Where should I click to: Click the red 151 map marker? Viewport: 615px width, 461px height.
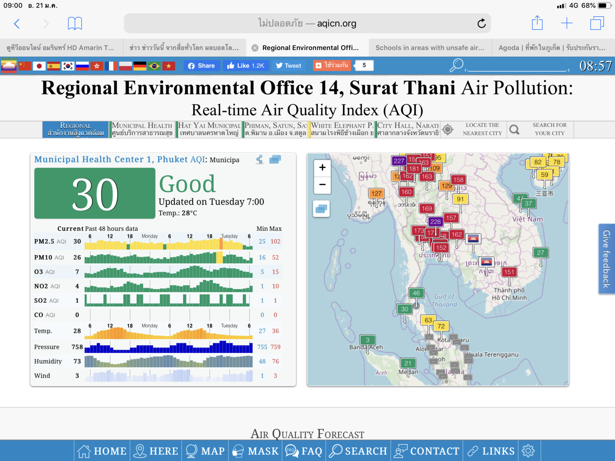tap(509, 272)
